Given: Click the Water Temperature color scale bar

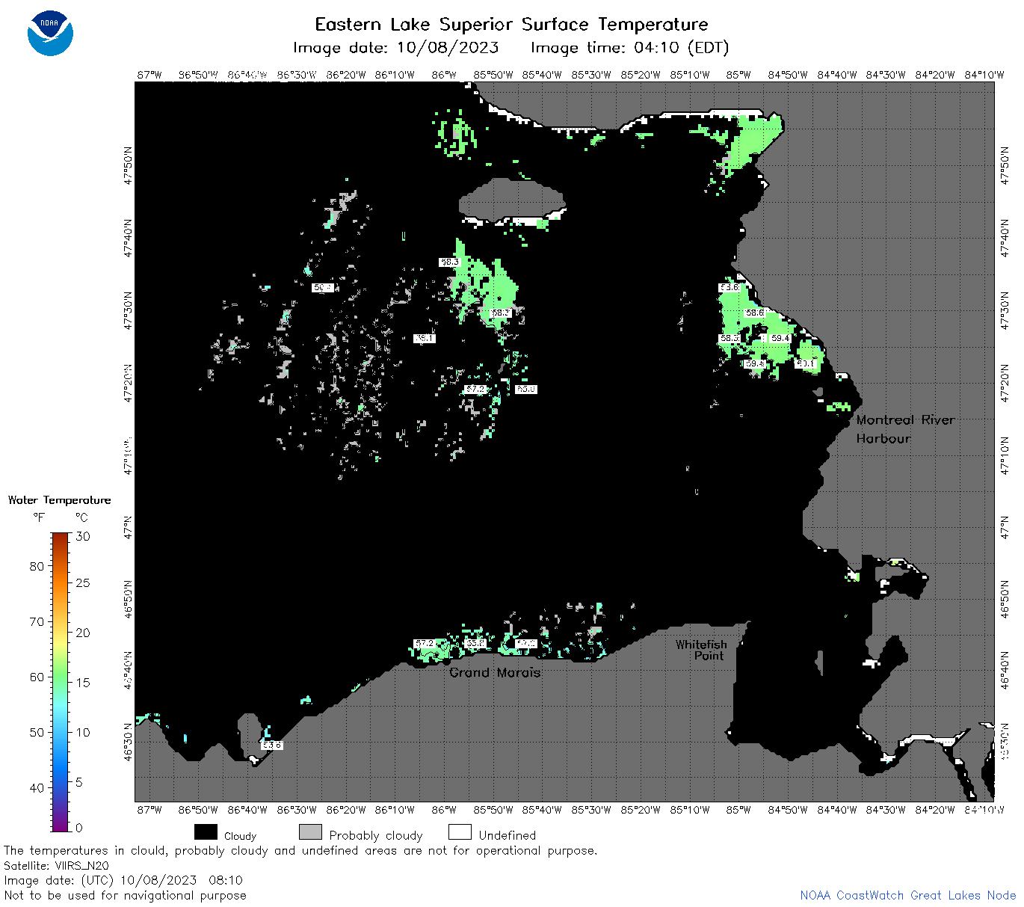Looking at the screenshot, I should point(61,681).
